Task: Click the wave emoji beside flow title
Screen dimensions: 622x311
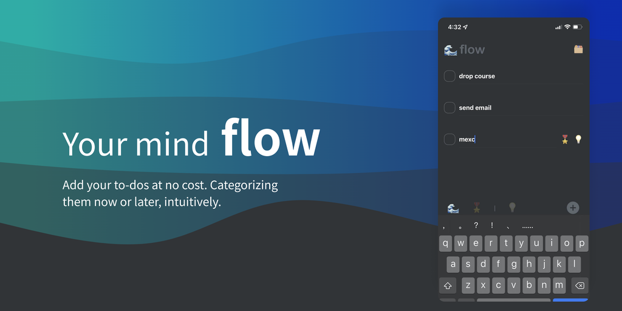Action: 451,50
